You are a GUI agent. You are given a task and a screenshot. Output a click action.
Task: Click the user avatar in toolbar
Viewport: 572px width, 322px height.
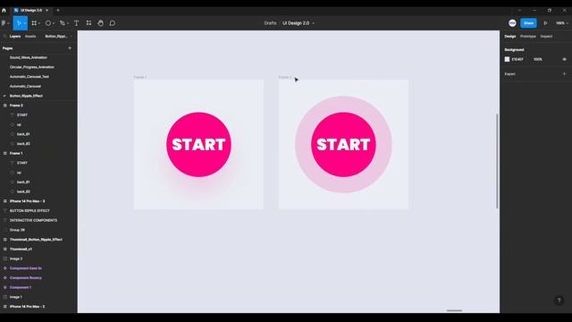(512, 23)
